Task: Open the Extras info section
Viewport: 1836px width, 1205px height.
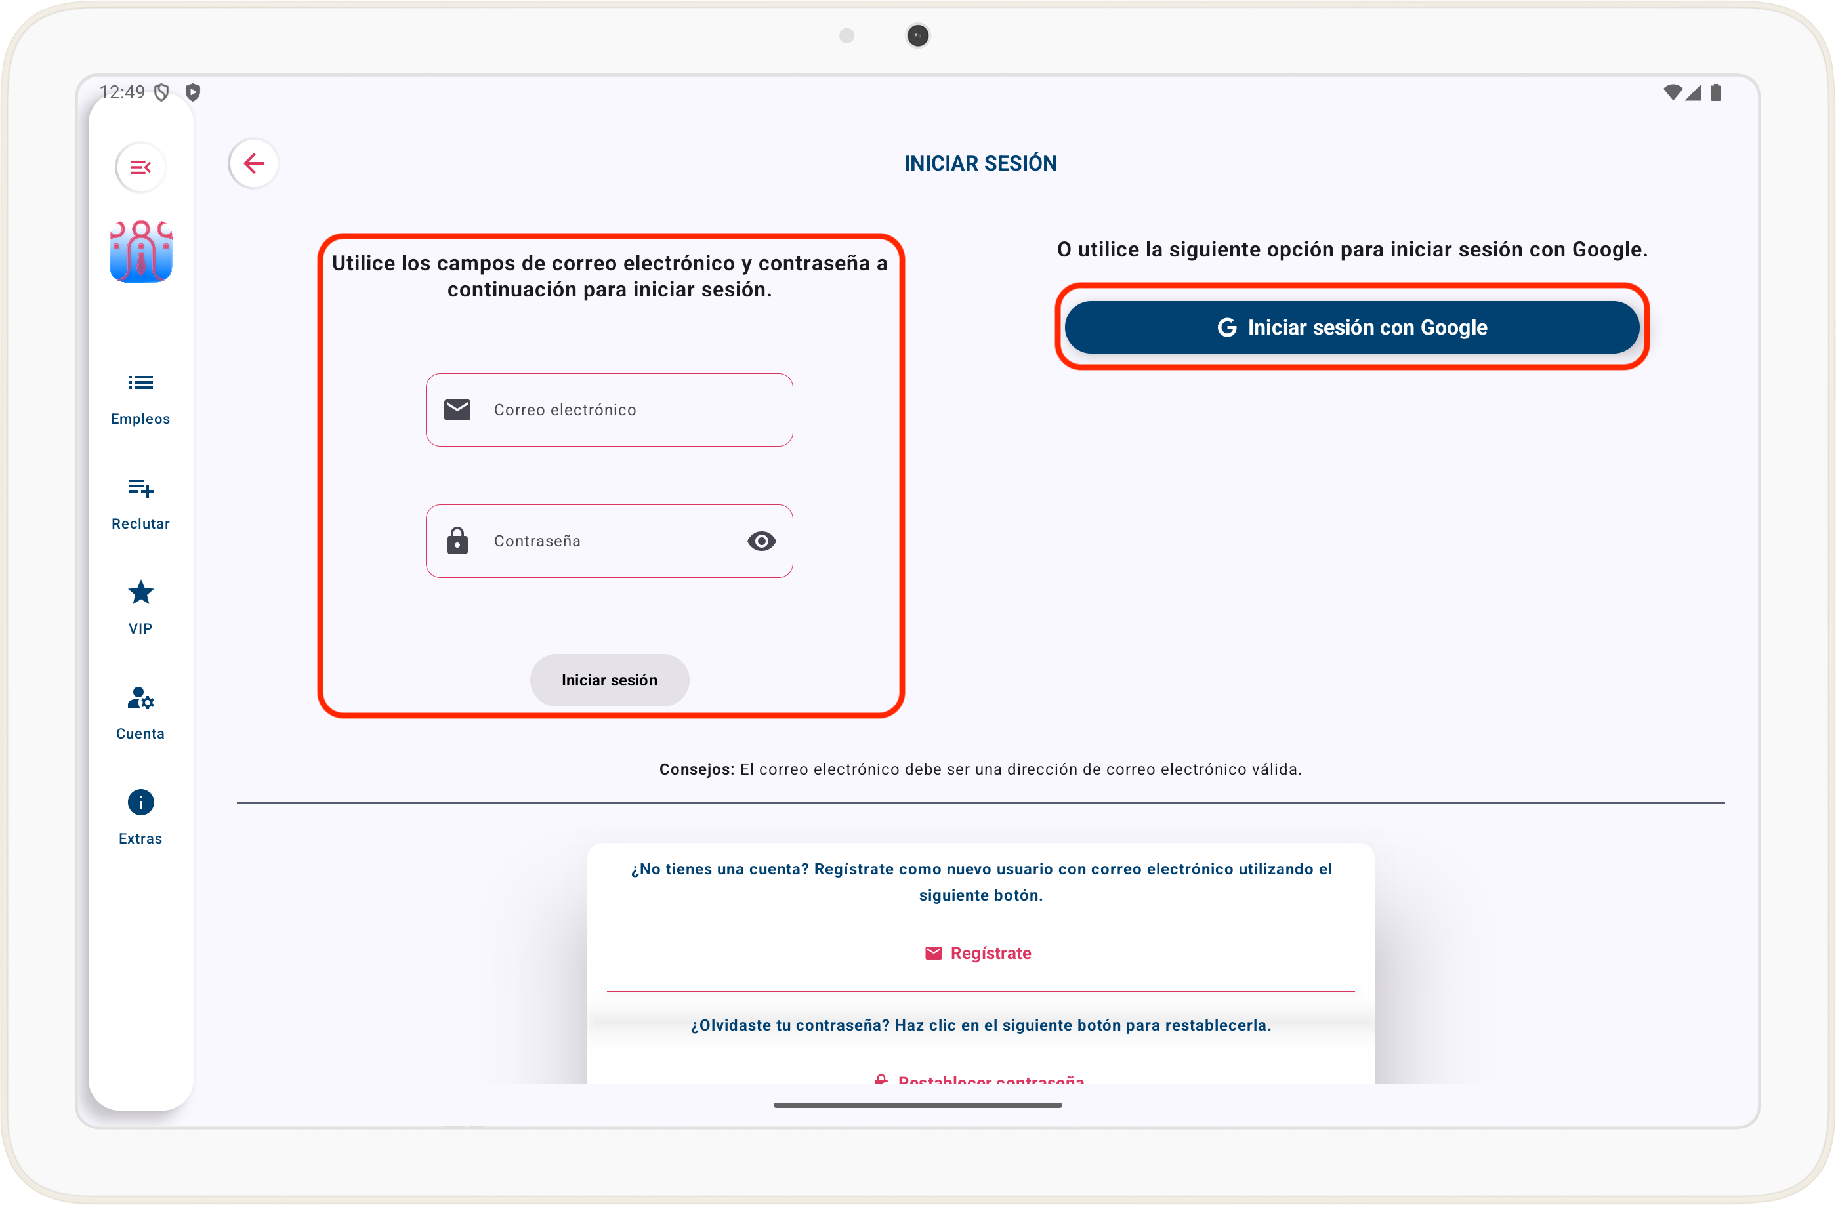Action: click(x=140, y=817)
